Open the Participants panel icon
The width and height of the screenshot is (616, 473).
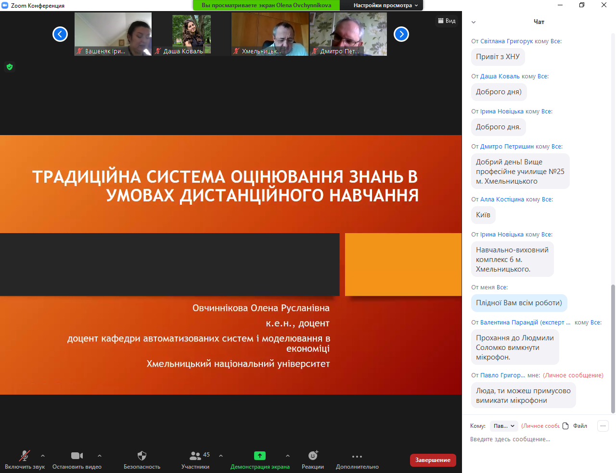pyautogui.click(x=195, y=456)
